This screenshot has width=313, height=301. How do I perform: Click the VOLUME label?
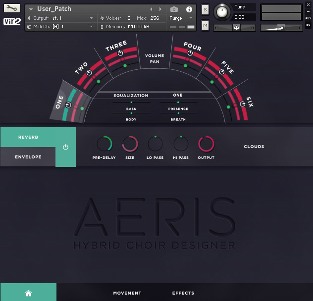155,55
